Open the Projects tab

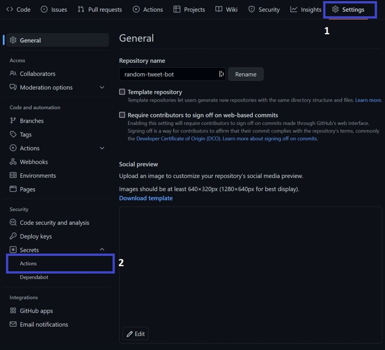pos(189,9)
